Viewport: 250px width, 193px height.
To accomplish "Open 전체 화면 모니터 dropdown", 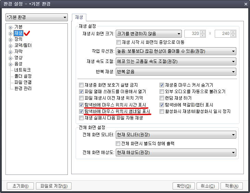I will (176, 135).
